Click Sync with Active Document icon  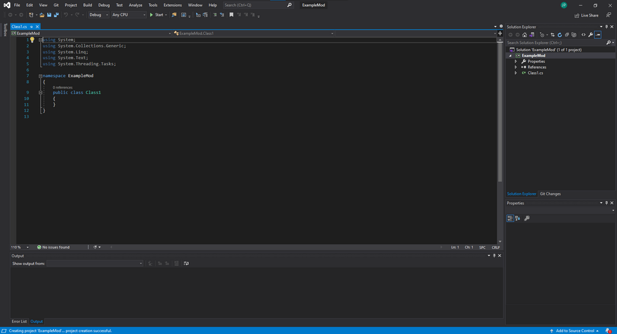coord(552,35)
